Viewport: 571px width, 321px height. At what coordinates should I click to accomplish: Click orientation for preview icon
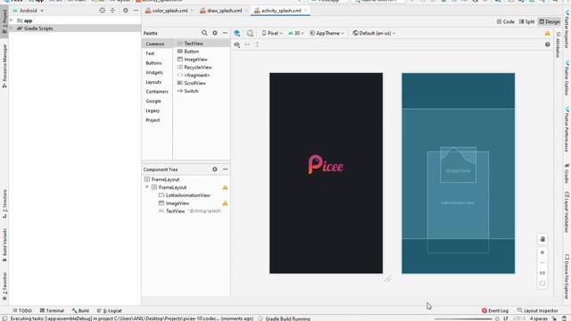250,33
